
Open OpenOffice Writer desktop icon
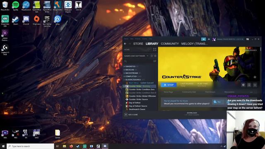pos(47,7)
